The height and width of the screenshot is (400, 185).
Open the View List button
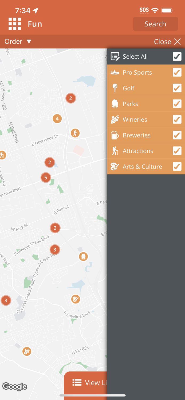click(x=86, y=383)
